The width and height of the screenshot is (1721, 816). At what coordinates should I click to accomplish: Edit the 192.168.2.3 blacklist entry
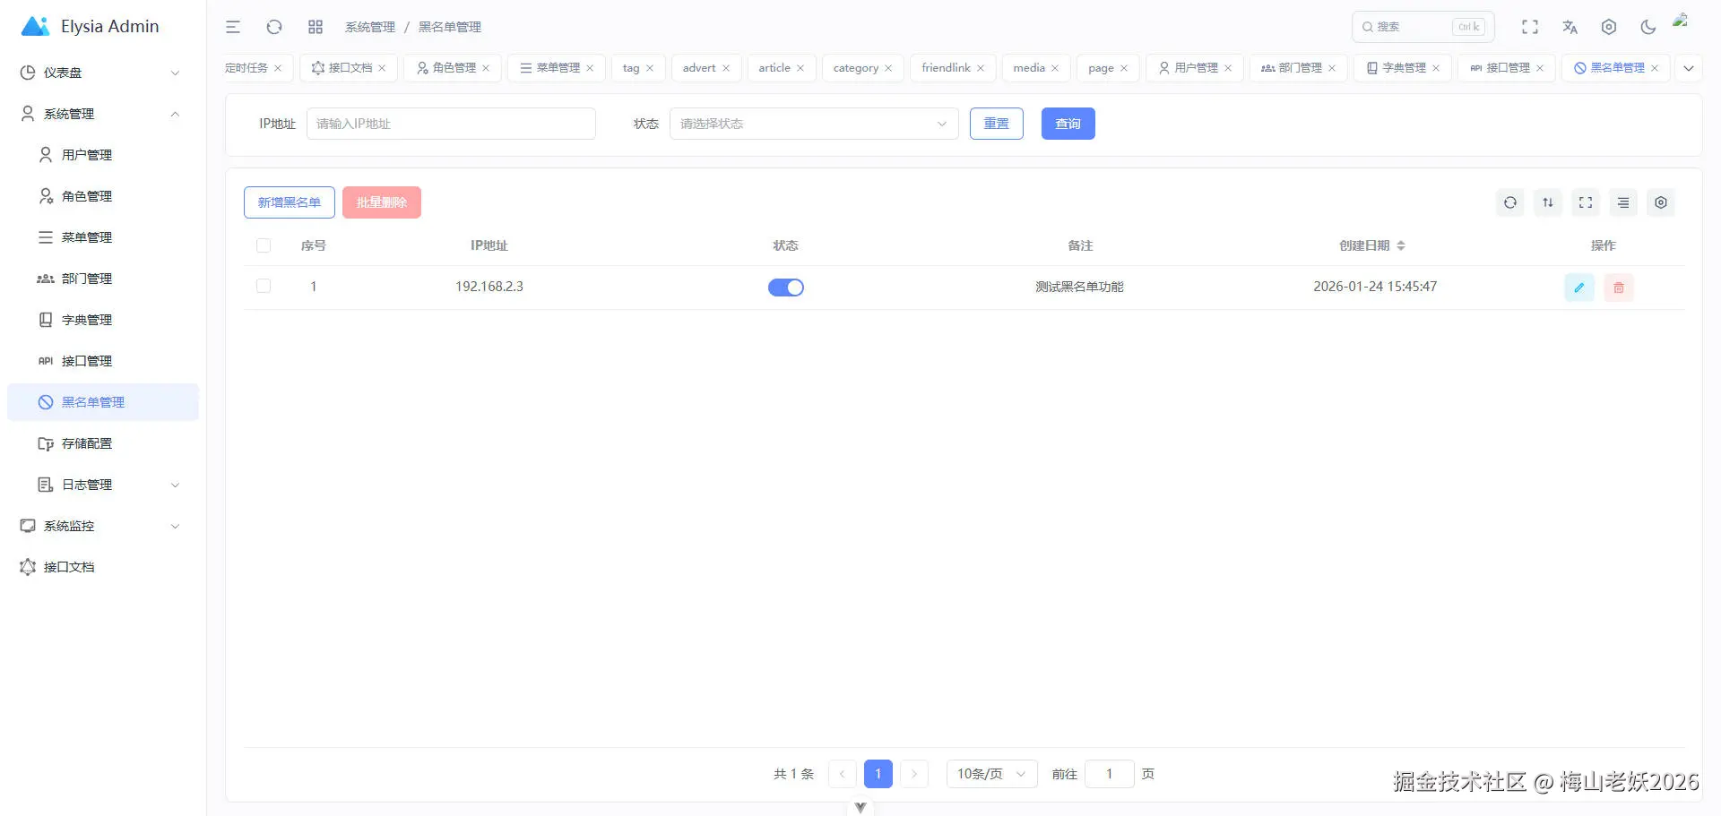[x=1579, y=288]
